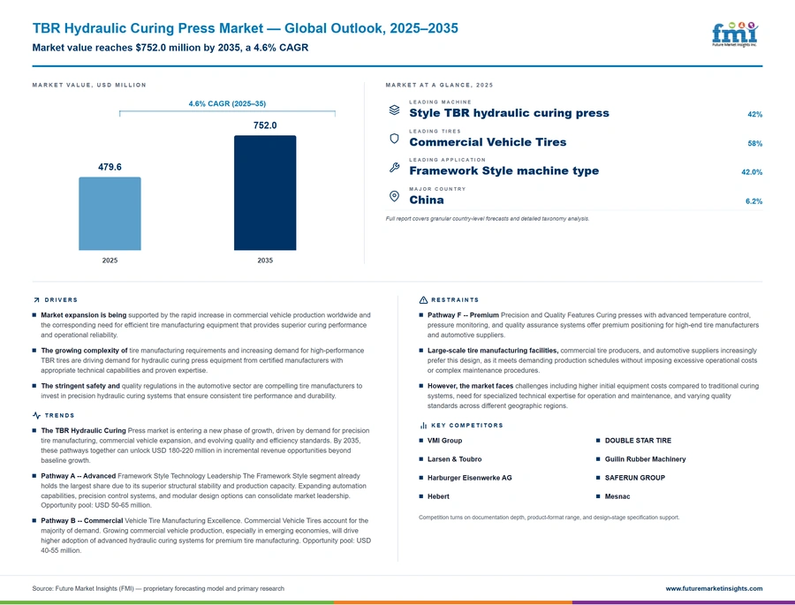Click the 'Market Value, USD Million' heading
795x605 pixels.
point(89,85)
